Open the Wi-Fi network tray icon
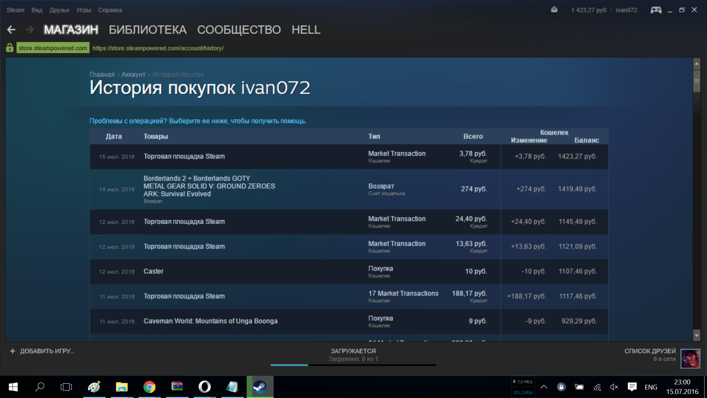Viewport: 707px width, 398px height. (597, 387)
